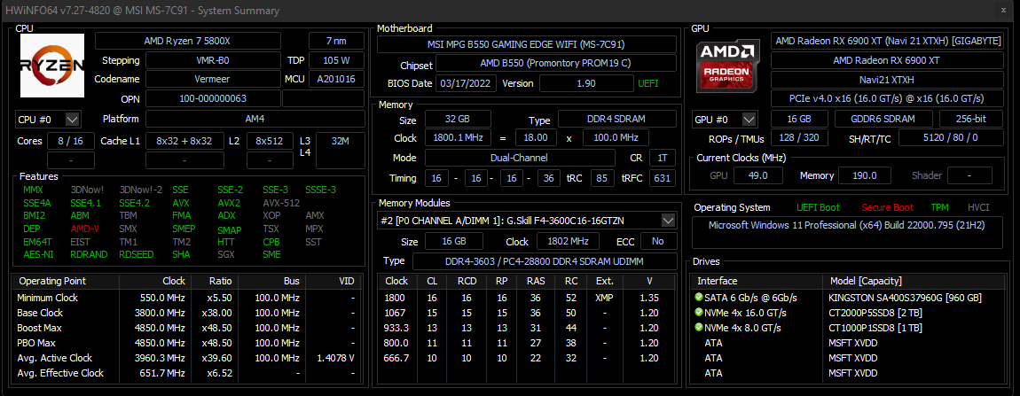Select the Base Clock row
The width and height of the screenshot is (1020, 396).
186,313
